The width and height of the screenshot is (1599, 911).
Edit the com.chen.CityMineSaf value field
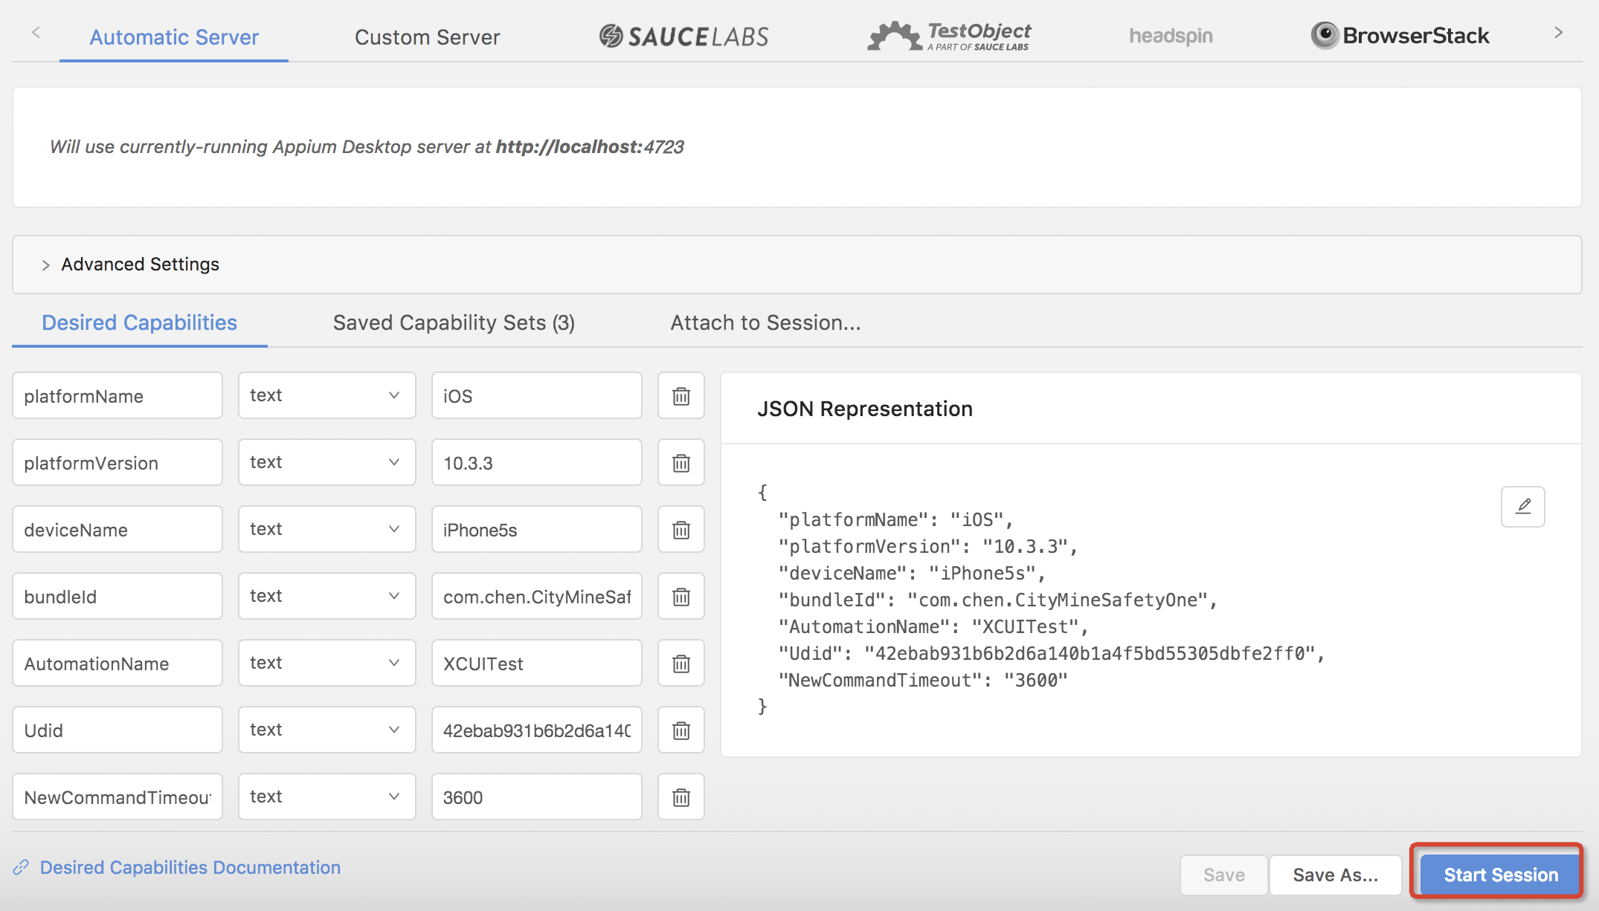click(536, 597)
